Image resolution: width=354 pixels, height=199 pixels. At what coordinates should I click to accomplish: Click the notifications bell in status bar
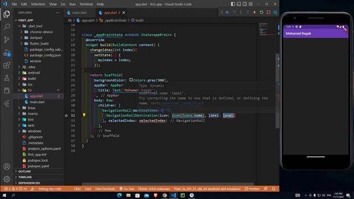pyautogui.click(x=273, y=188)
